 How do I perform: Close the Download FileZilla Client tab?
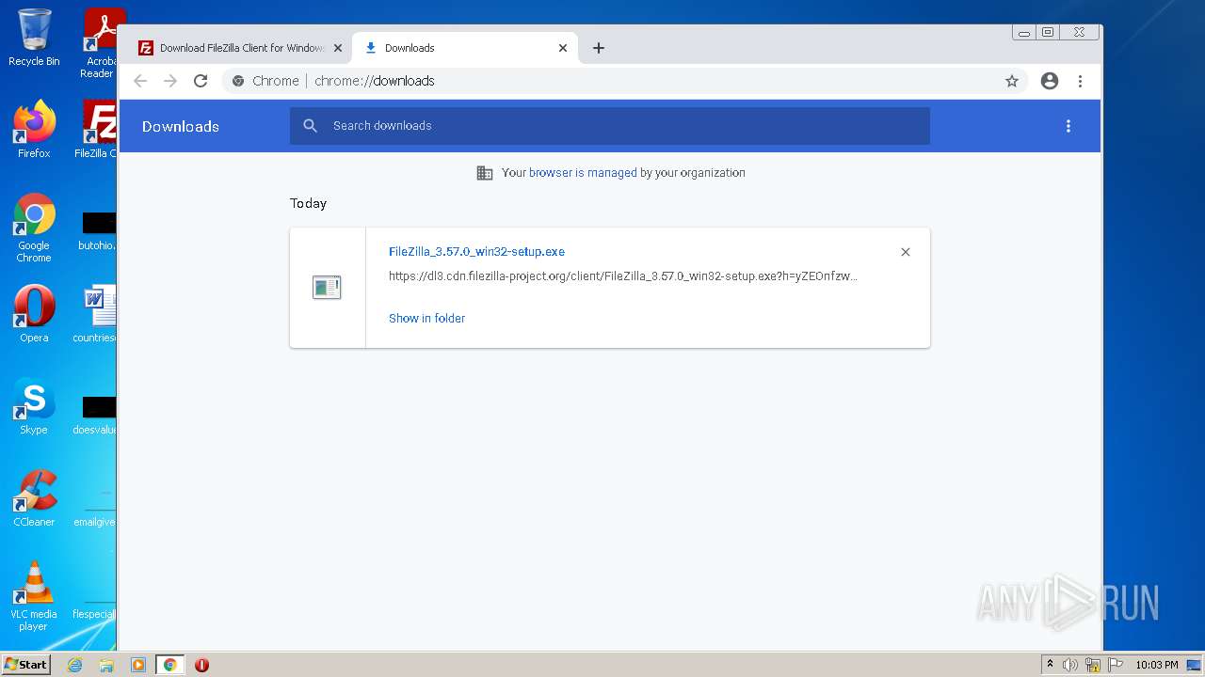coord(338,48)
